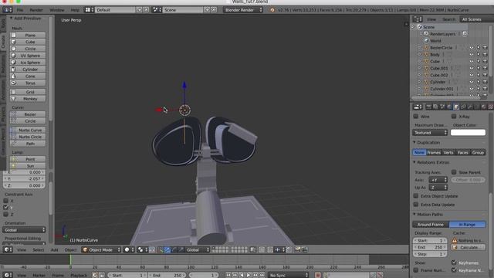Select the scale manipulator icon

point(181,249)
